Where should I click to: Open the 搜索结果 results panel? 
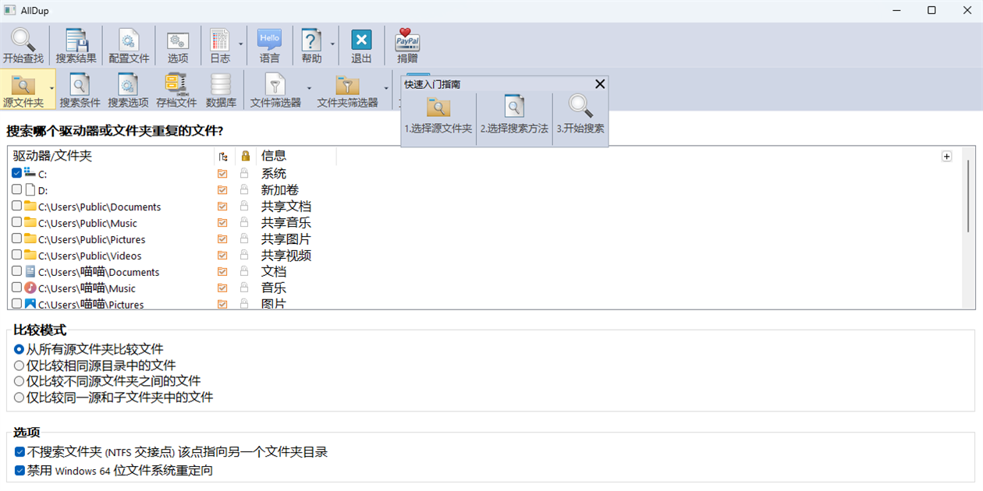(x=76, y=44)
